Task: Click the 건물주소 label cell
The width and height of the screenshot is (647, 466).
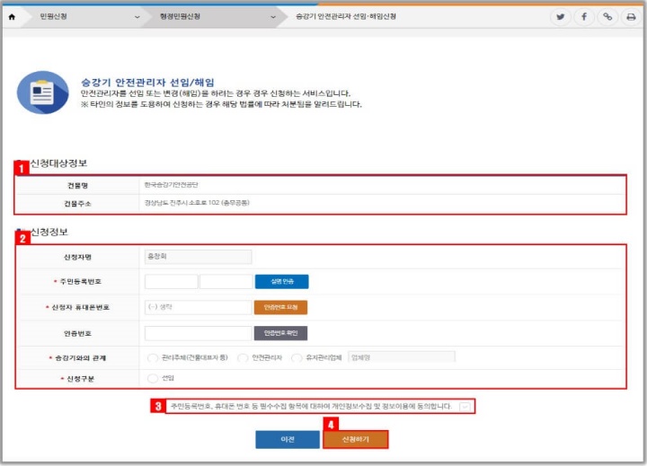Action: [77, 204]
